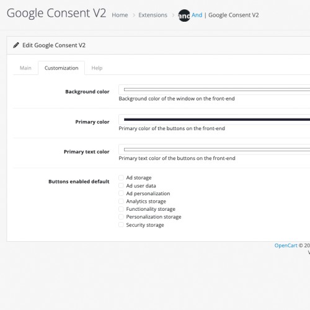Viewport: 310px width, 310px height.
Task: Enable Functionality storage checkbox
Action: click(121, 209)
